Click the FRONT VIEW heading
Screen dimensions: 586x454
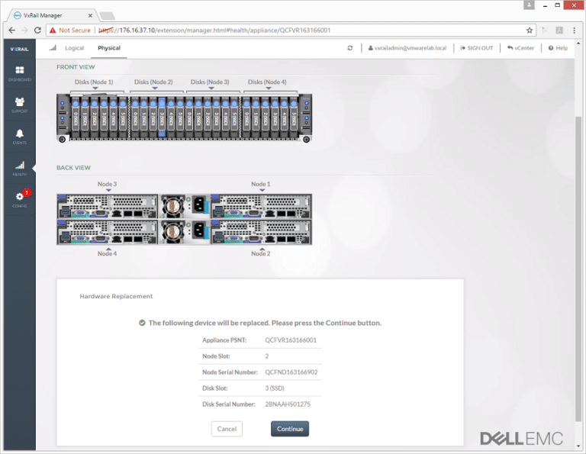pyautogui.click(x=76, y=67)
